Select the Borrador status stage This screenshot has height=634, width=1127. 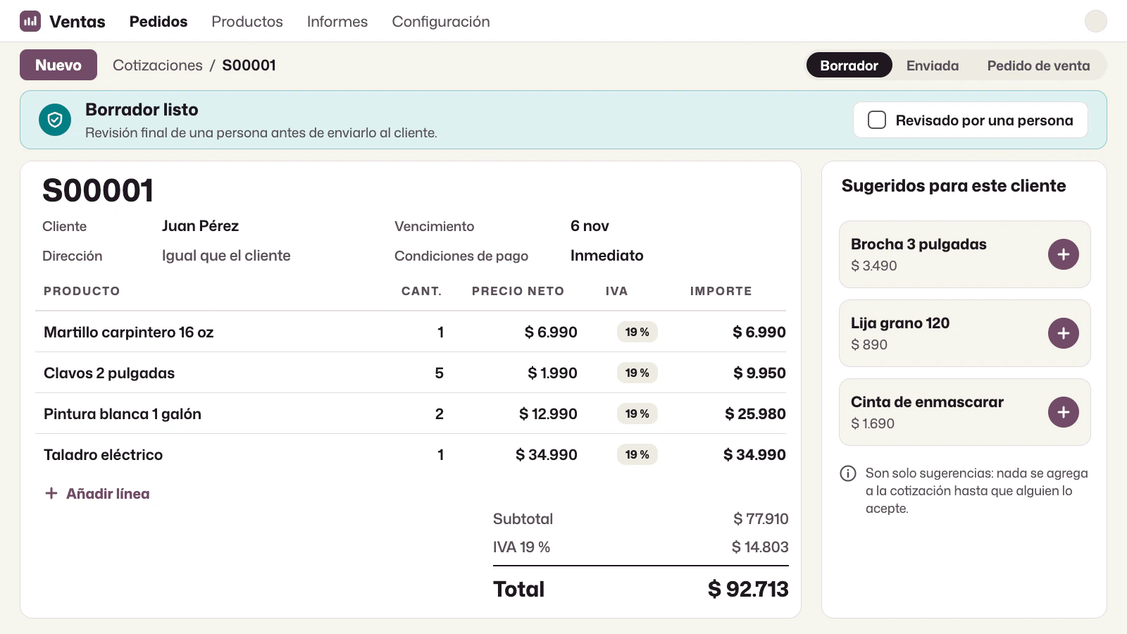(x=849, y=66)
